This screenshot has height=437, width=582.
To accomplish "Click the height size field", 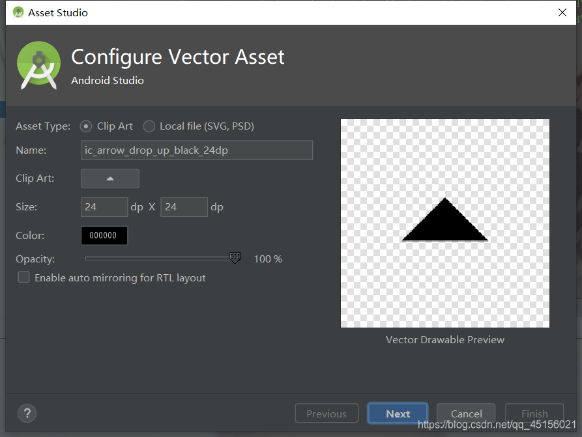I will click(x=184, y=207).
